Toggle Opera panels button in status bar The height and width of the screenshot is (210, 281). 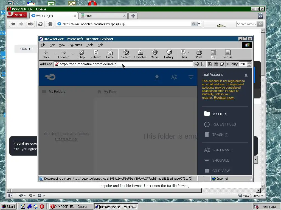[x=11, y=196]
